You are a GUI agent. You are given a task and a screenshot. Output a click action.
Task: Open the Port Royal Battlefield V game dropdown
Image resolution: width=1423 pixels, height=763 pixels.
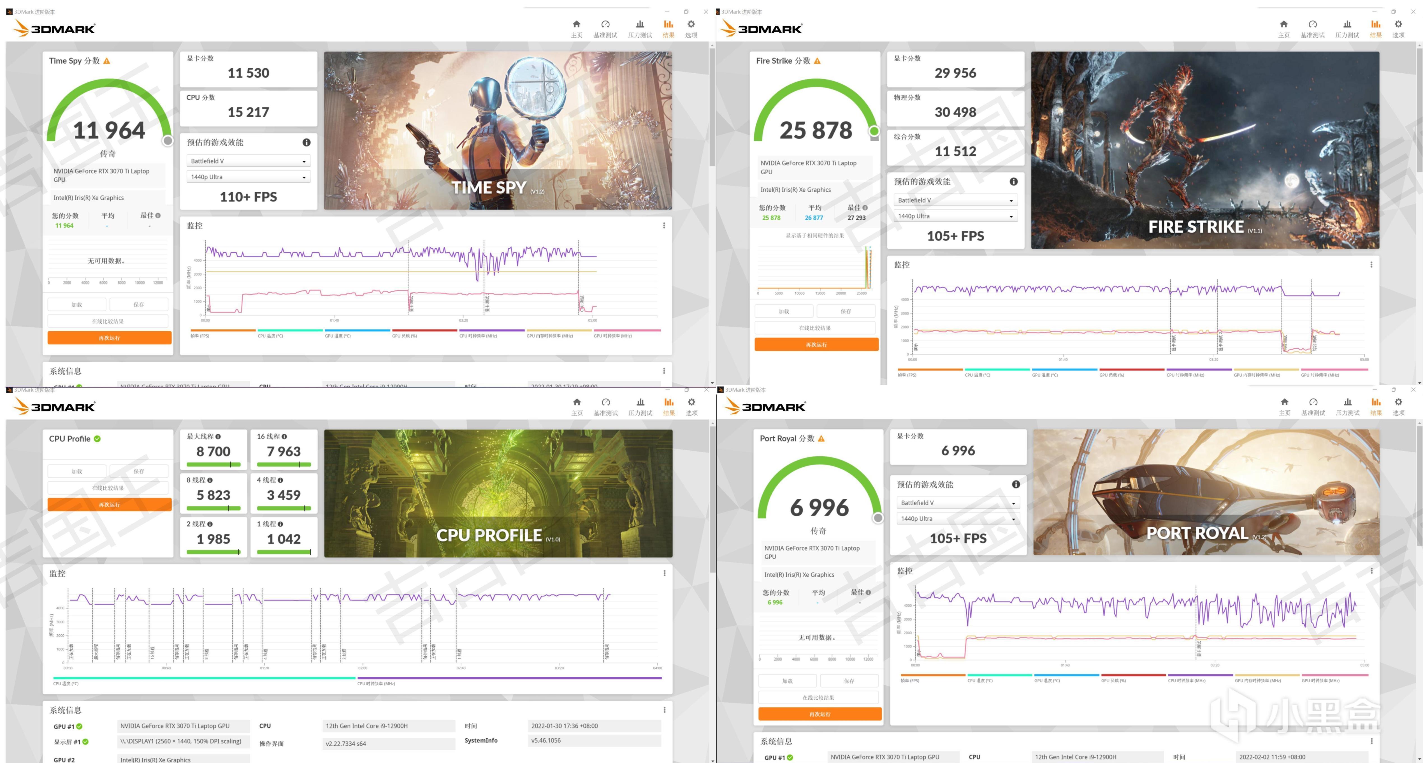point(958,503)
